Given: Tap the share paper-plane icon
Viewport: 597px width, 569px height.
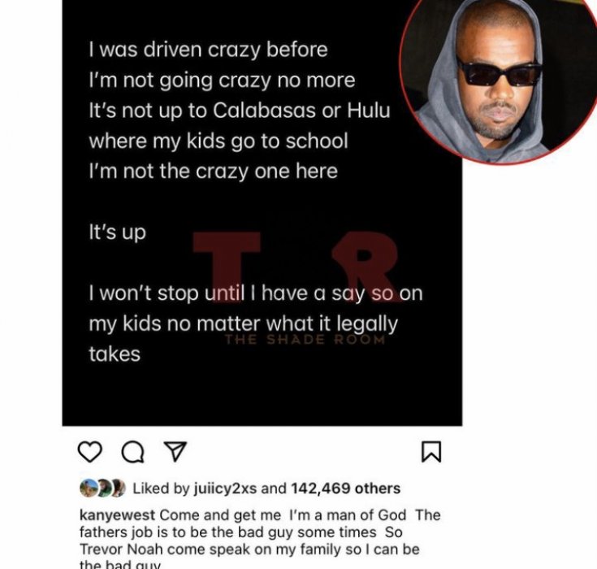Looking at the screenshot, I should 175,452.
